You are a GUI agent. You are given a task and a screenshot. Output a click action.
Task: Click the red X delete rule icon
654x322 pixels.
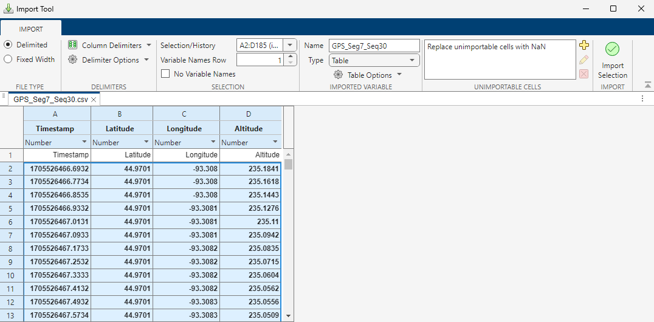coord(584,74)
